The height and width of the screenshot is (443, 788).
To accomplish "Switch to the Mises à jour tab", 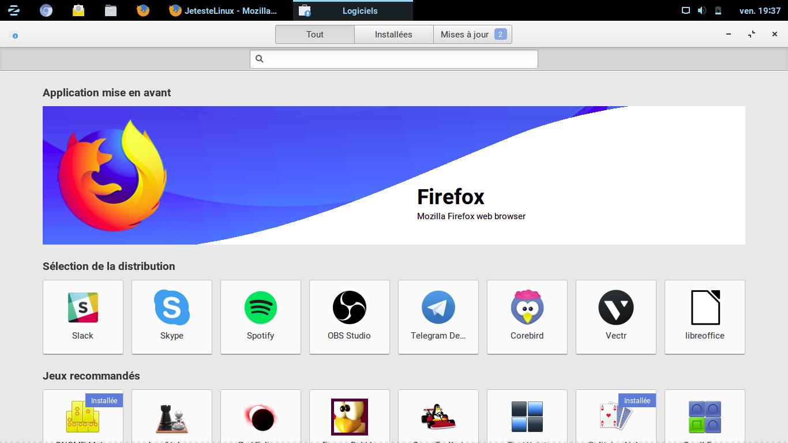I will [472, 35].
